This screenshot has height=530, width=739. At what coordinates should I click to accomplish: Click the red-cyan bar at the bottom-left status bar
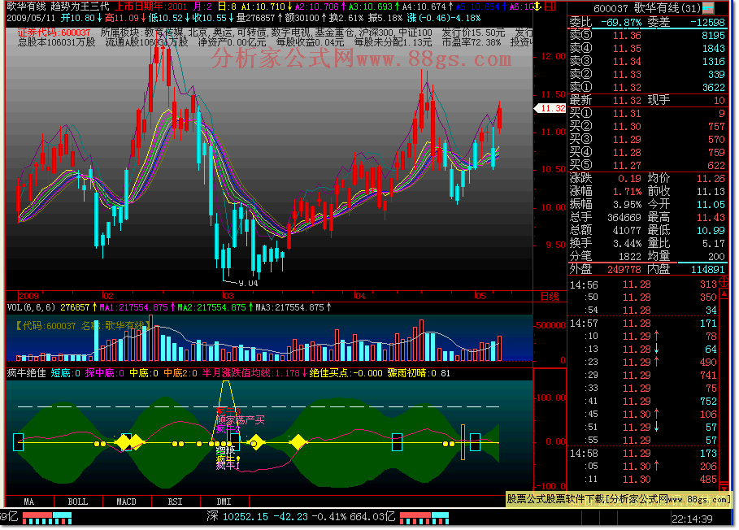[47, 519]
